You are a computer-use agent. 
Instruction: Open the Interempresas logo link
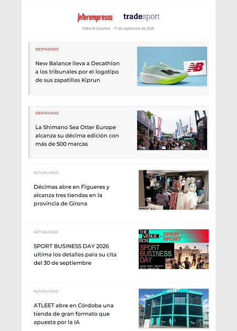coord(95,17)
